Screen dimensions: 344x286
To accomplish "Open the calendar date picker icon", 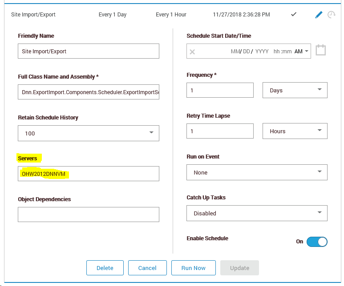I will coord(320,50).
